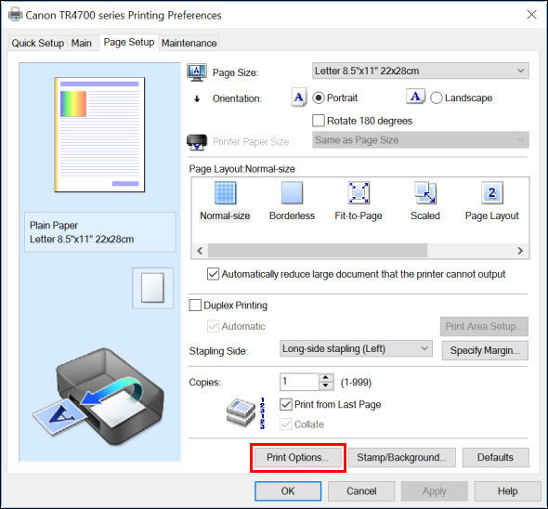This screenshot has width=548, height=509.
Task: Switch to the Quick Setup tab
Action: 38,43
